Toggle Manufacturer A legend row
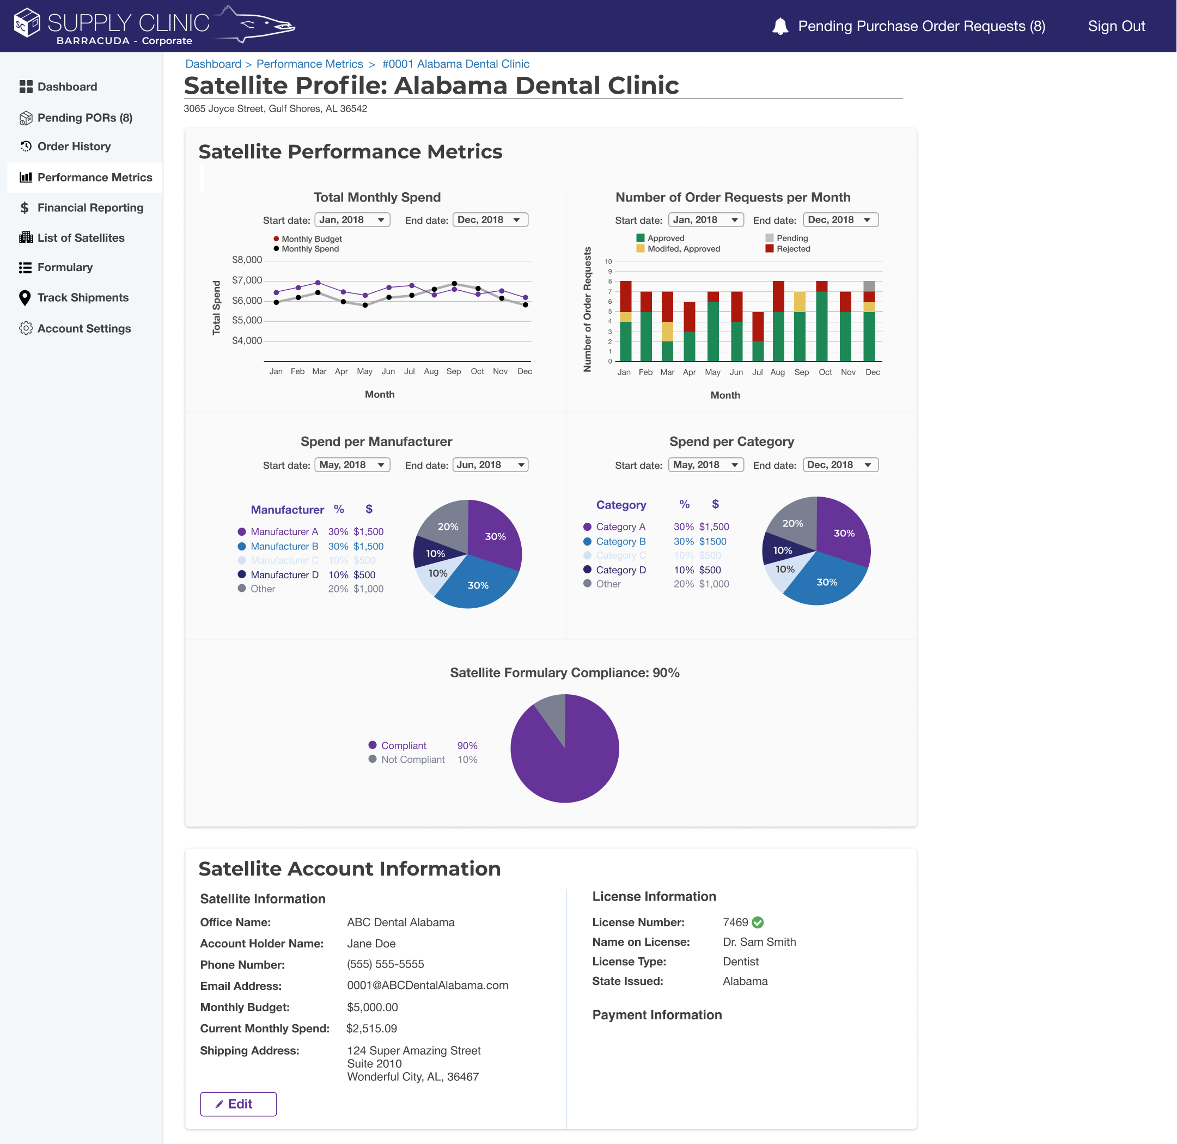The image size is (1177, 1144). [x=310, y=532]
